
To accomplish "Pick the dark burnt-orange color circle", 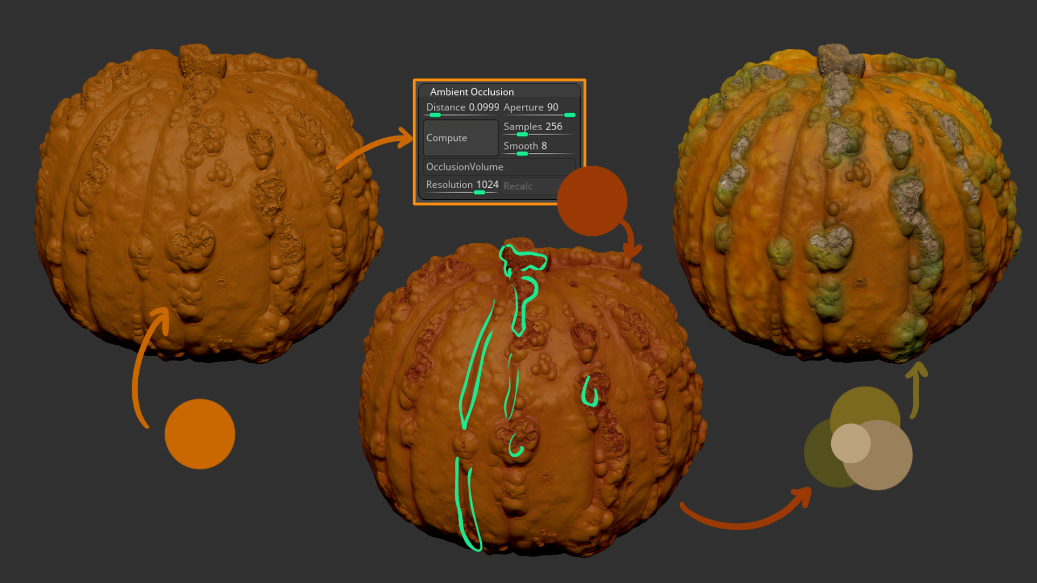I will point(592,201).
